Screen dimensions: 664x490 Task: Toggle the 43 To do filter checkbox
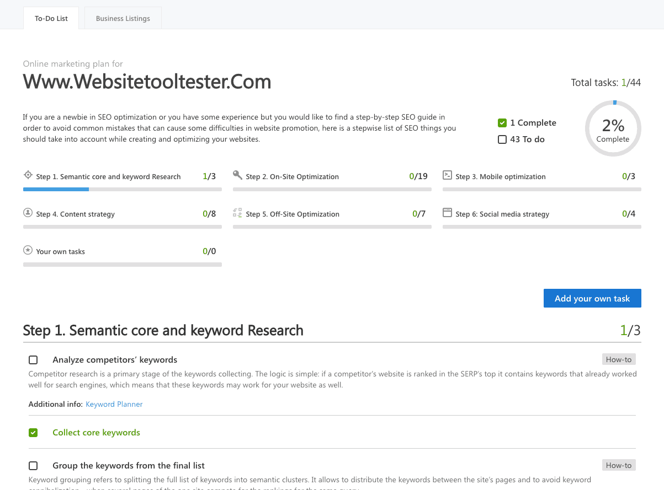point(502,139)
